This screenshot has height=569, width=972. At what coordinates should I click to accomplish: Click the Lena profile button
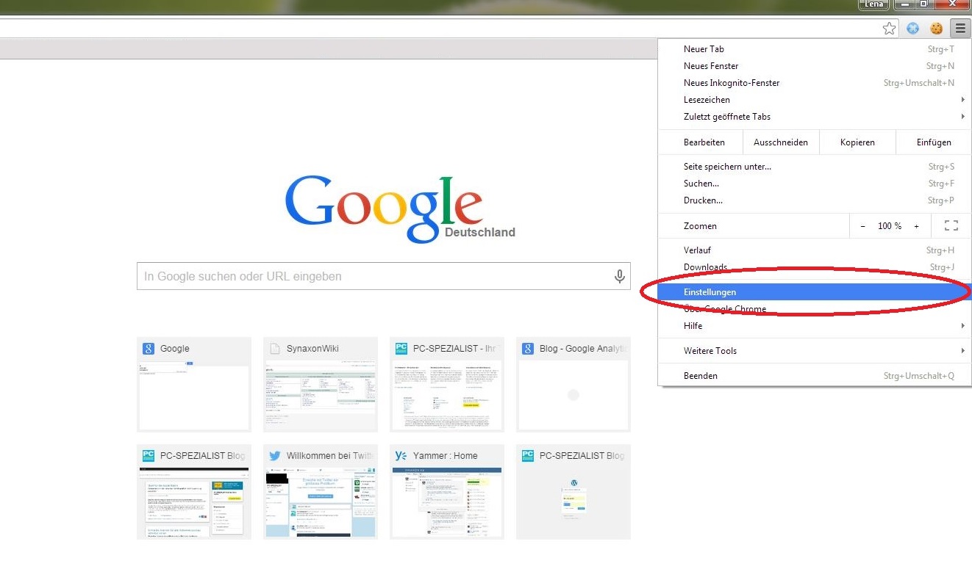click(x=873, y=4)
